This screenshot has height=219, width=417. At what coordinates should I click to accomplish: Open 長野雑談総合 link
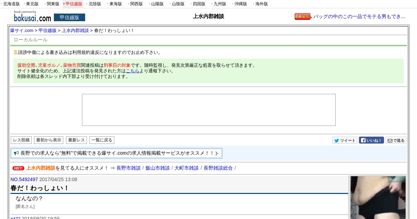coord(218,168)
